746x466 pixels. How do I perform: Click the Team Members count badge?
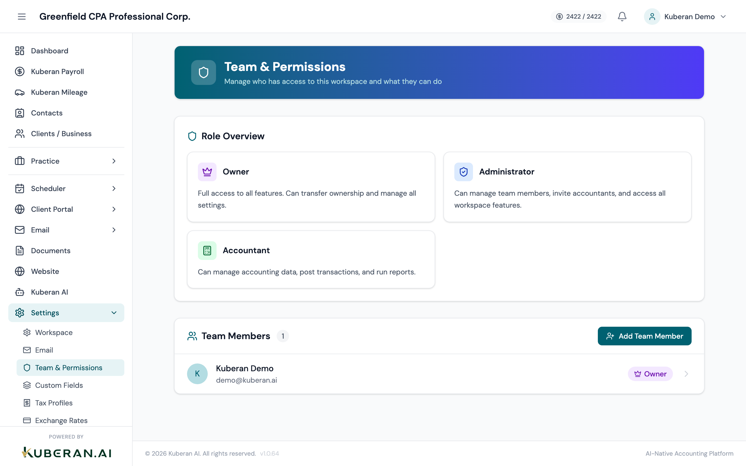click(x=283, y=336)
